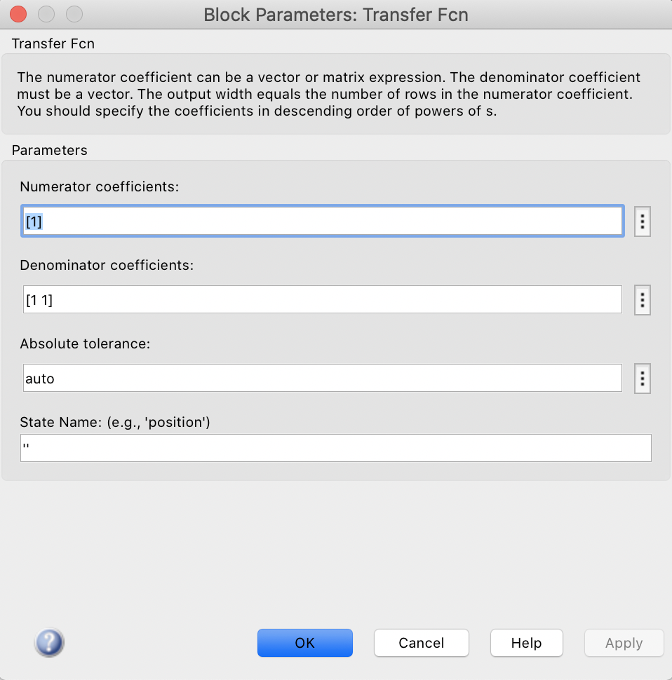Image resolution: width=672 pixels, height=680 pixels.
Task: Open Help for the Transfer Fcn block
Action: tap(526, 642)
